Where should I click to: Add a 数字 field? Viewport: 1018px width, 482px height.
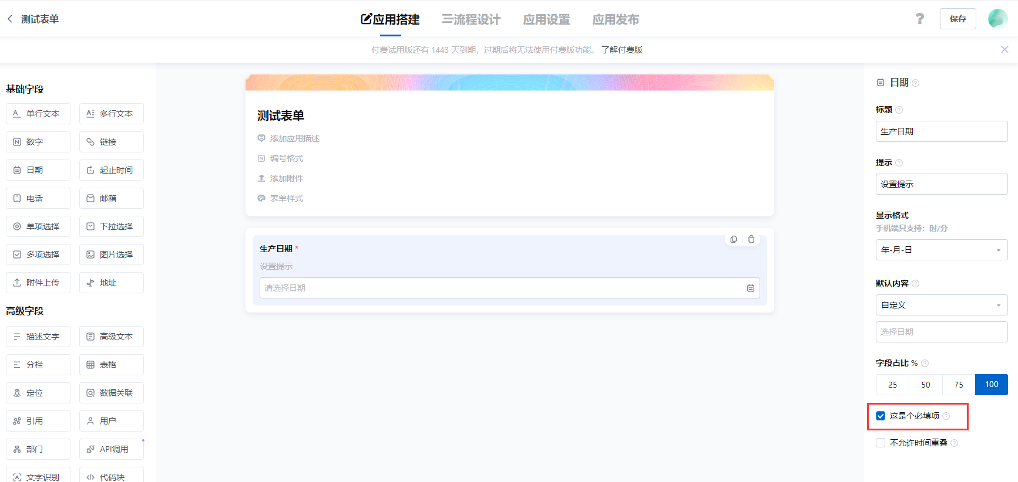38,142
